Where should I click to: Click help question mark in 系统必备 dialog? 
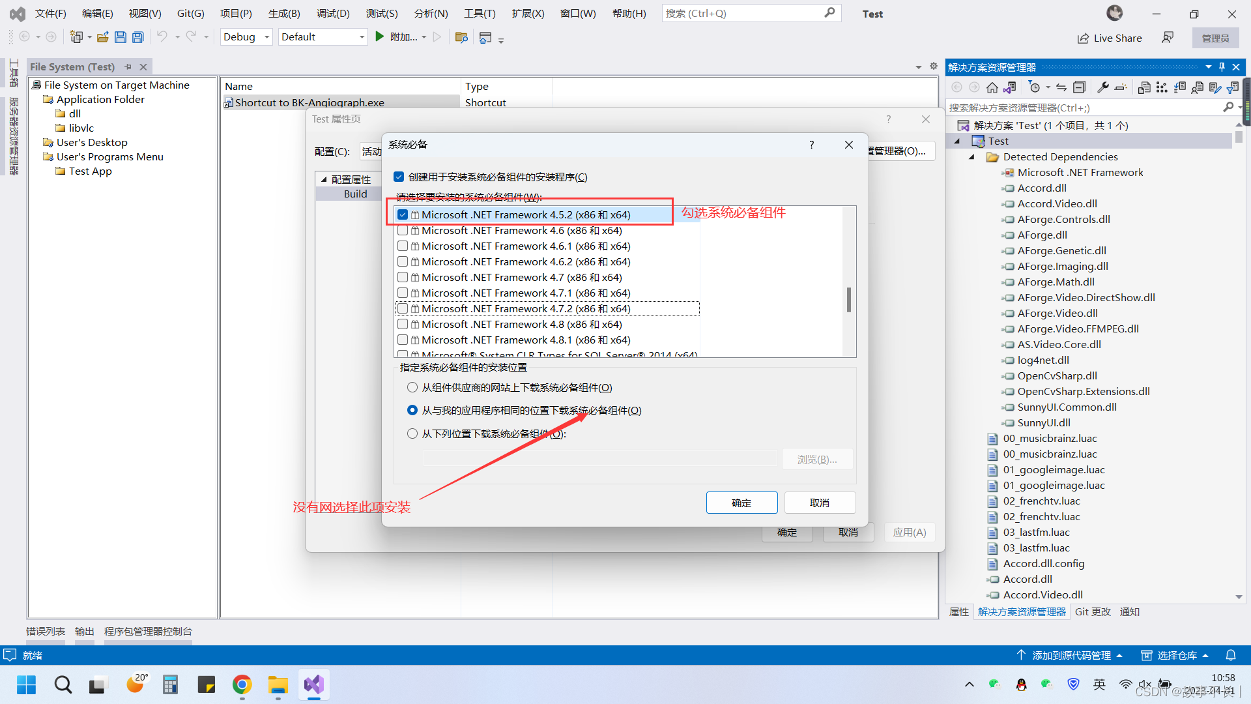pos(811,145)
